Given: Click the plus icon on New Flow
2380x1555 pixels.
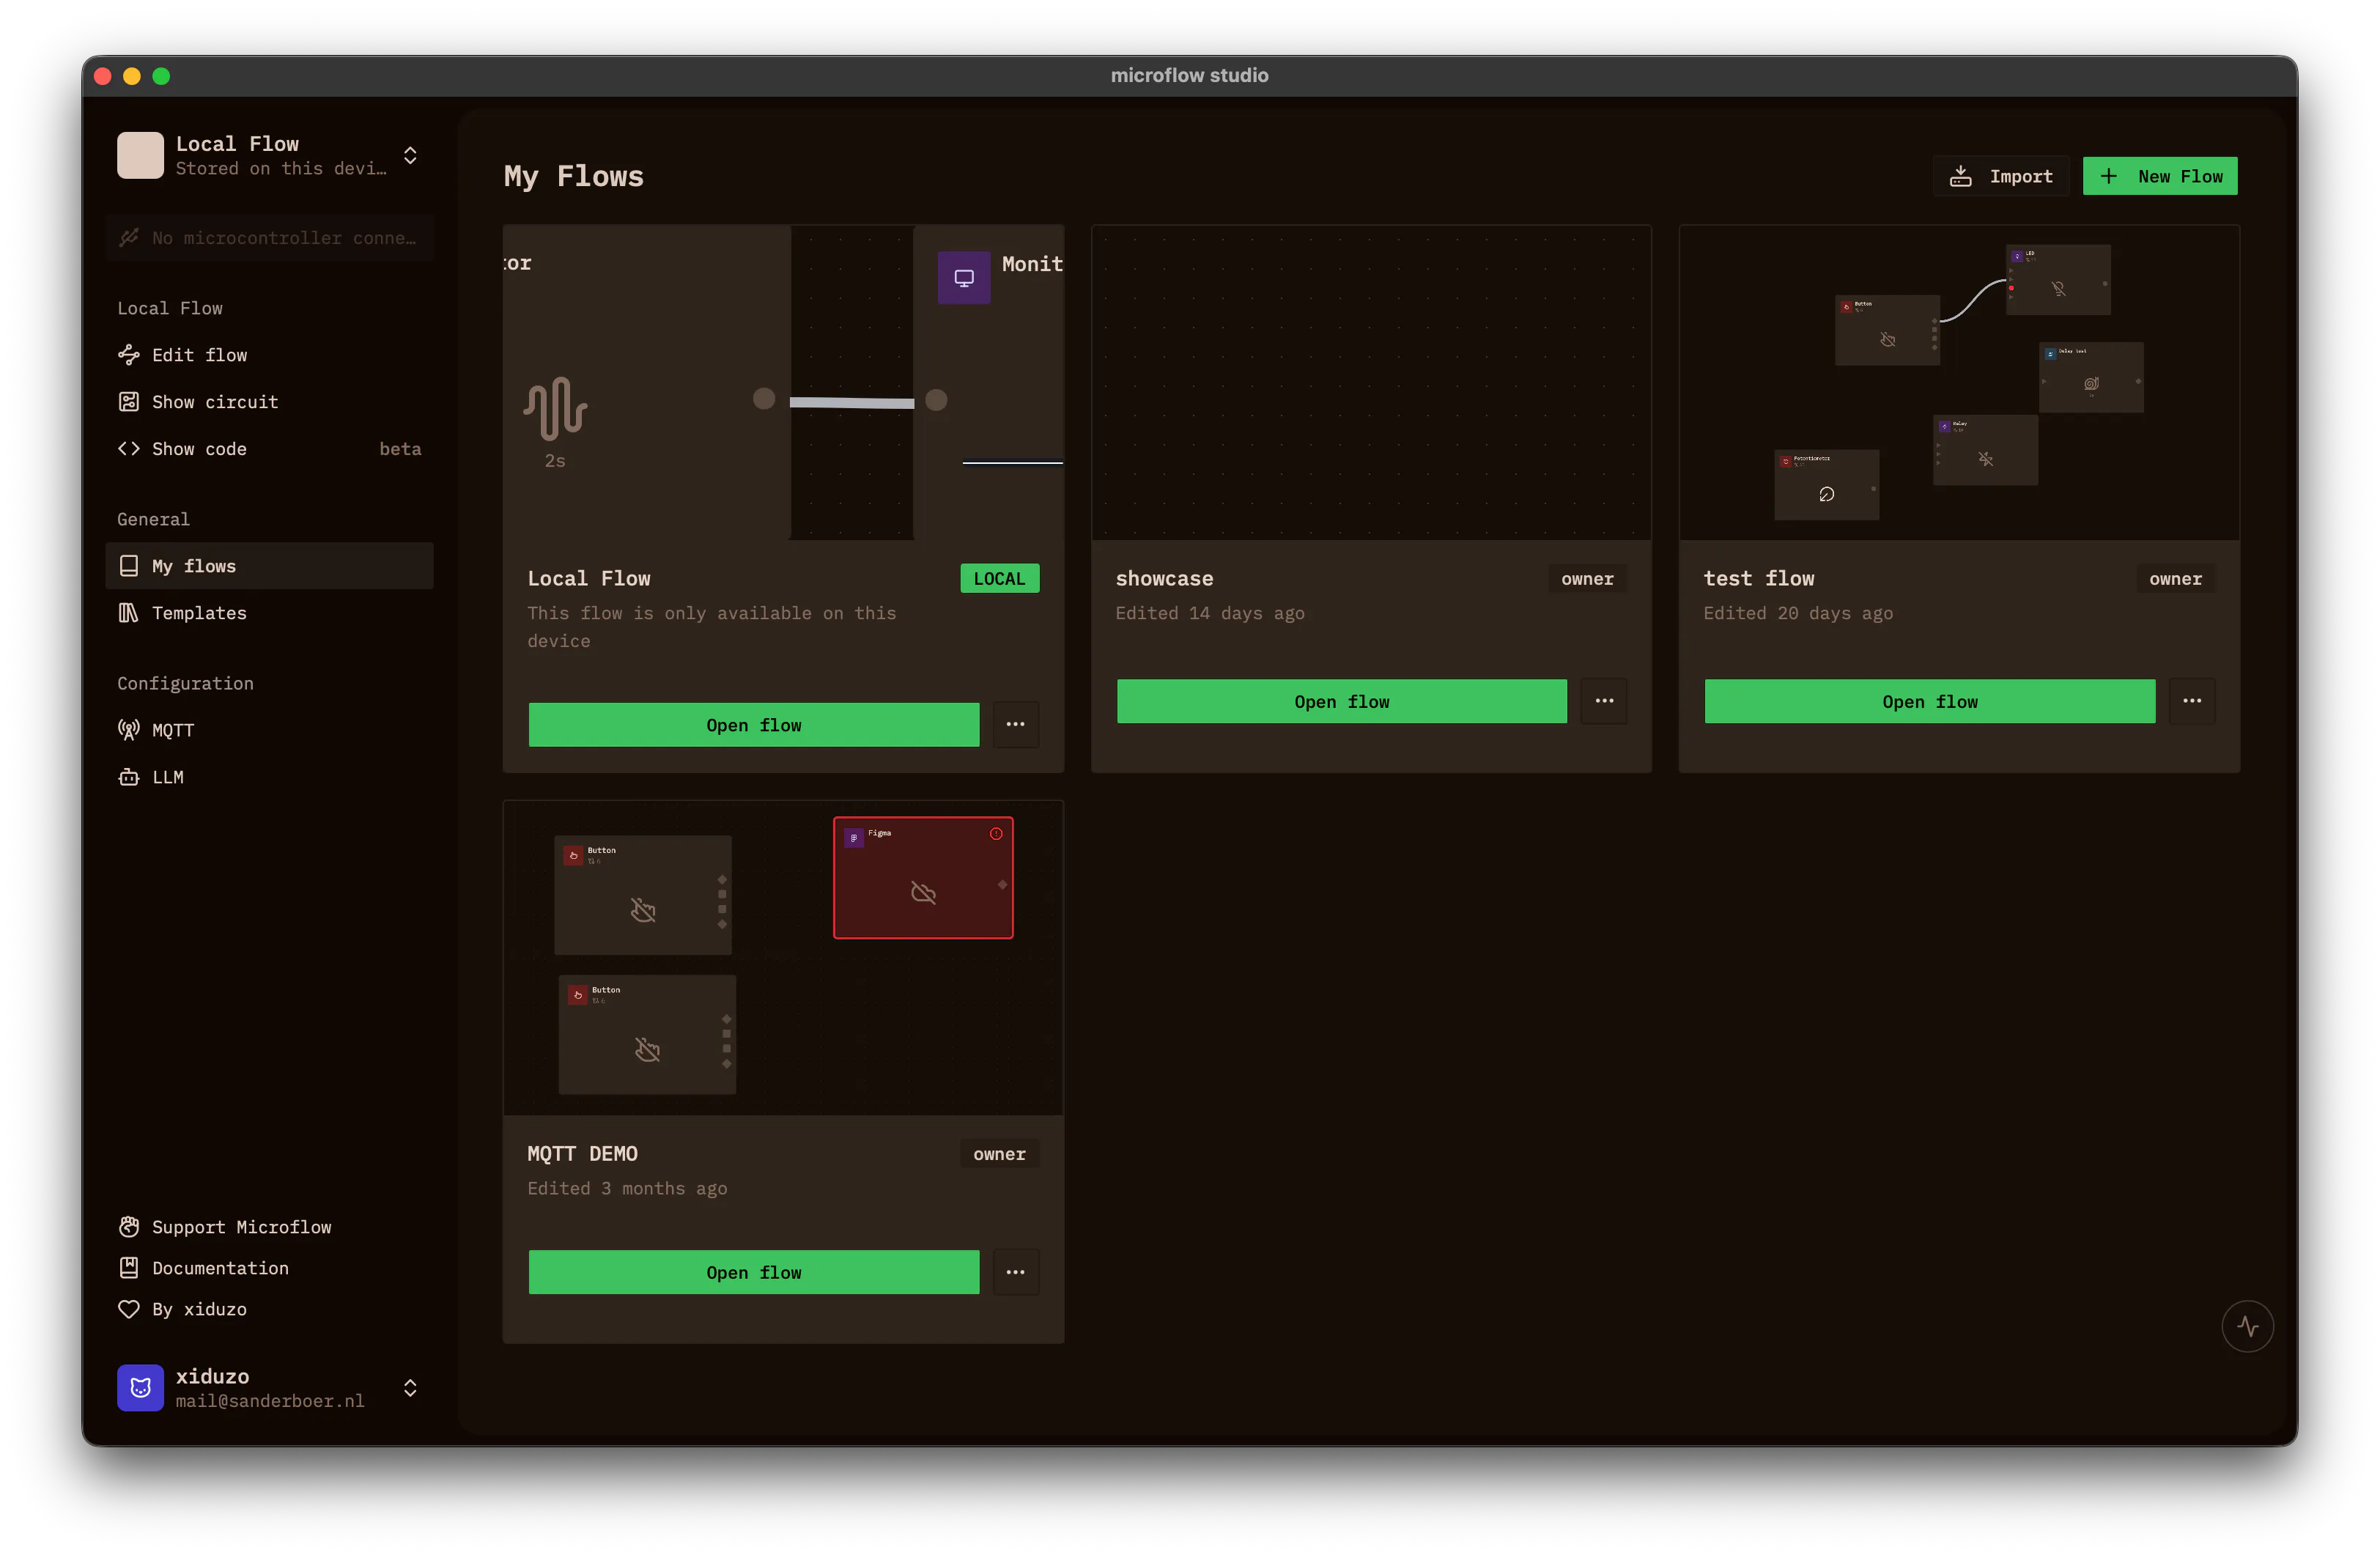Looking at the screenshot, I should (2109, 176).
